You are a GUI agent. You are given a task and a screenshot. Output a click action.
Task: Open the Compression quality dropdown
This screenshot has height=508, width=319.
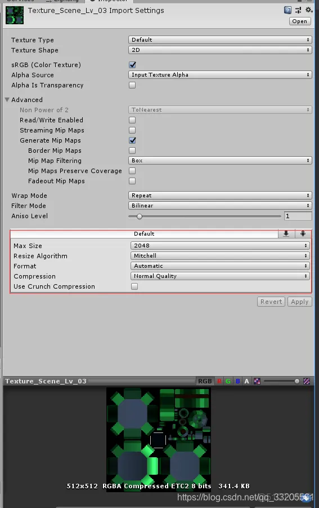click(x=220, y=276)
